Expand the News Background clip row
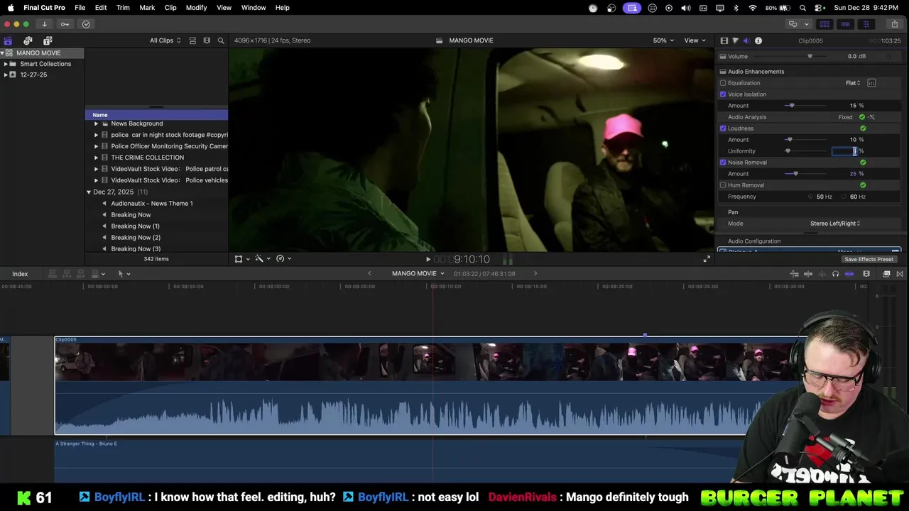The image size is (909, 511). pyautogui.click(x=96, y=123)
